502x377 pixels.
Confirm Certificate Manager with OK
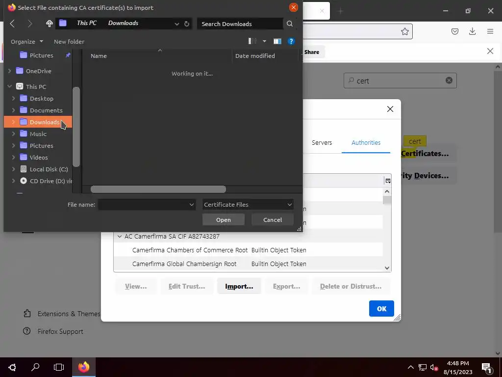[381, 308]
